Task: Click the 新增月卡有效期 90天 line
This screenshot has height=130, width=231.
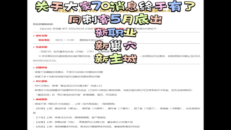Action: point(113,90)
